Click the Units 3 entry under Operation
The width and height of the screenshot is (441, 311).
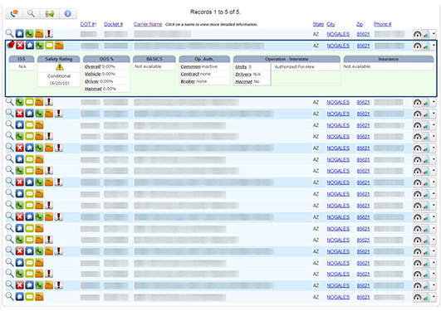243,67
